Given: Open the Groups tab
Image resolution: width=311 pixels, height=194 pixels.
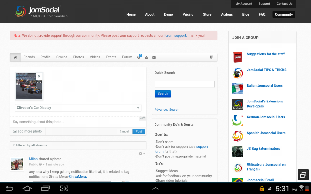Looking at the screenshot, I should 62,57.
